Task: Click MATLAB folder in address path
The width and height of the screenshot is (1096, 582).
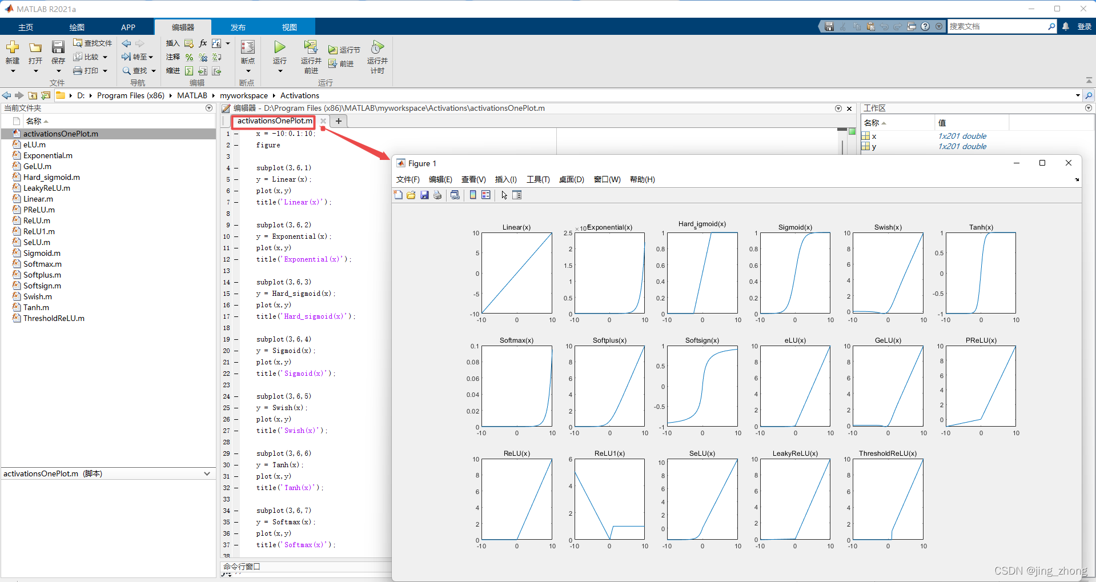Action: pyautogui.click(x=192, y=95)
